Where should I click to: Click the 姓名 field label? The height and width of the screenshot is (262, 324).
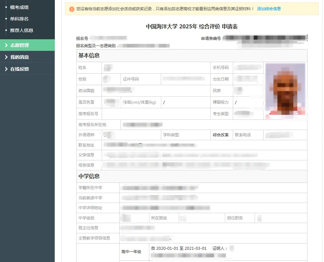pyautogui.click(x=83, y=68)
